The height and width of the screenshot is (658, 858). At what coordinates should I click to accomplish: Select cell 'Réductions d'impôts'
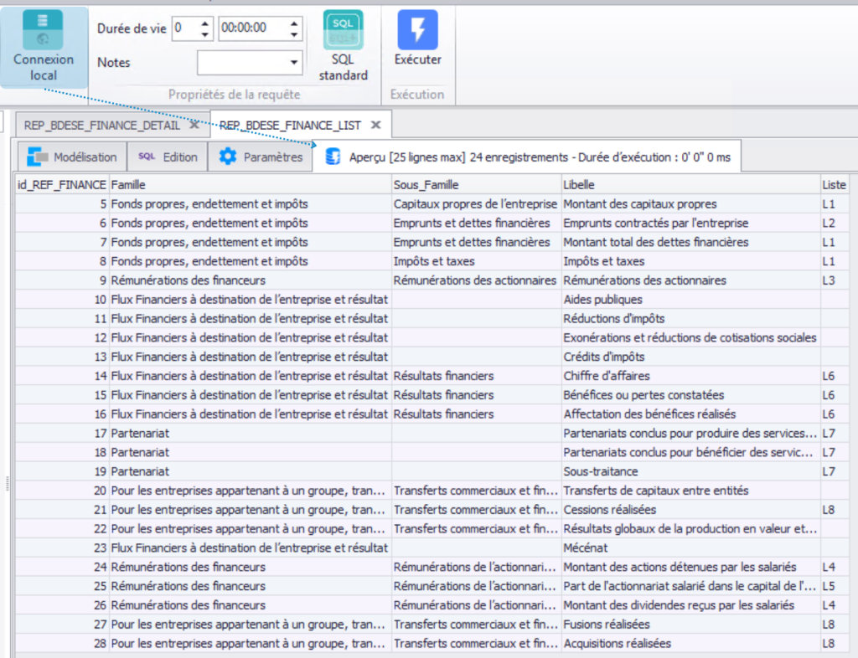(x=690, y=319)
